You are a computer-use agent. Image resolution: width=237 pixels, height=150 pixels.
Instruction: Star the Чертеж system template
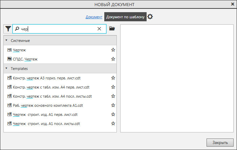click(x=113, y=50)
